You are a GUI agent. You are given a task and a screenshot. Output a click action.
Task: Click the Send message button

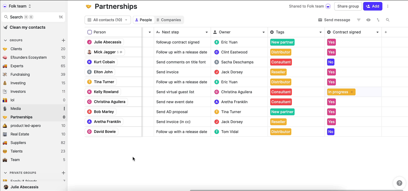334,20
